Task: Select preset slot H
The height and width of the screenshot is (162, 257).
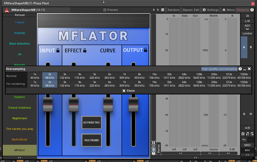Action: point(251,114)
